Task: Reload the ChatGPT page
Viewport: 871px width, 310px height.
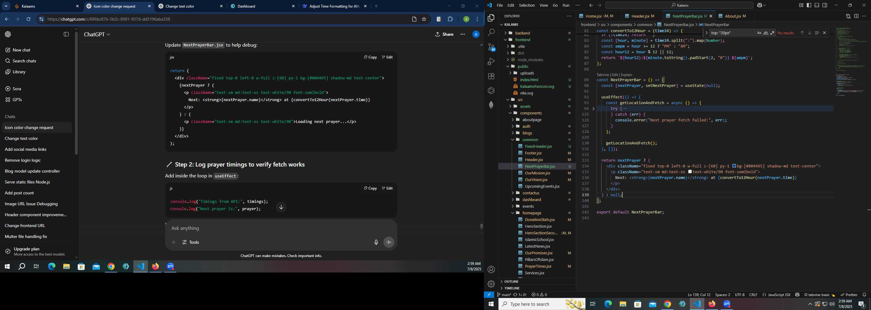Action: tap(28, 19)
